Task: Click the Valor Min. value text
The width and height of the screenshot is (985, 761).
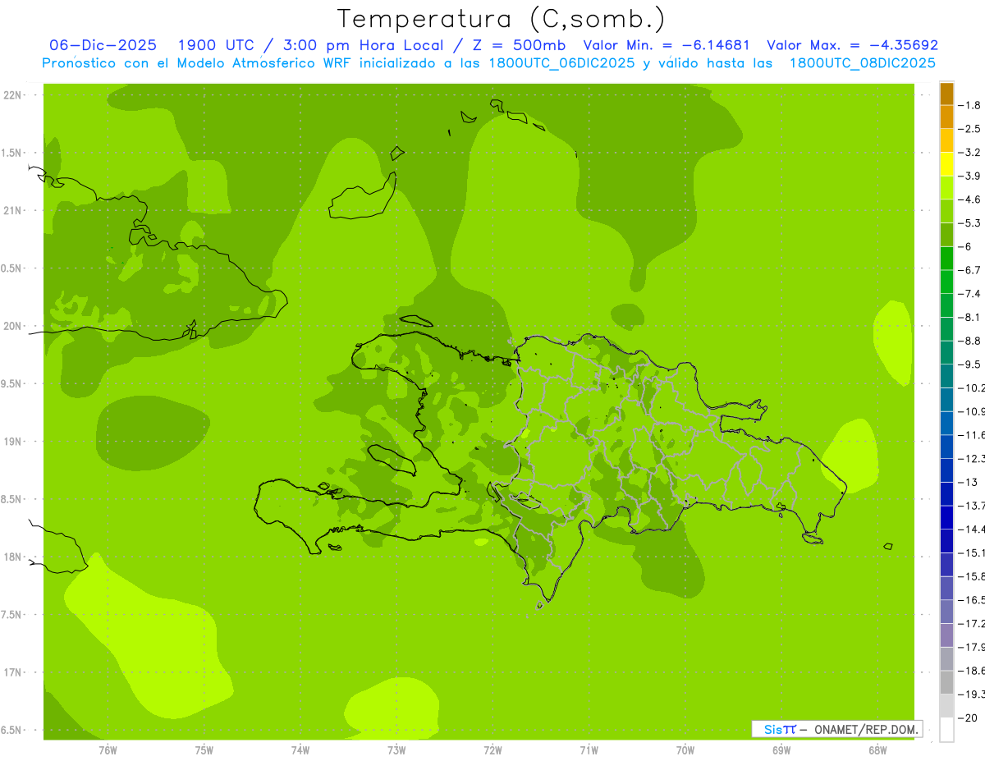Action: pos(667,45)
